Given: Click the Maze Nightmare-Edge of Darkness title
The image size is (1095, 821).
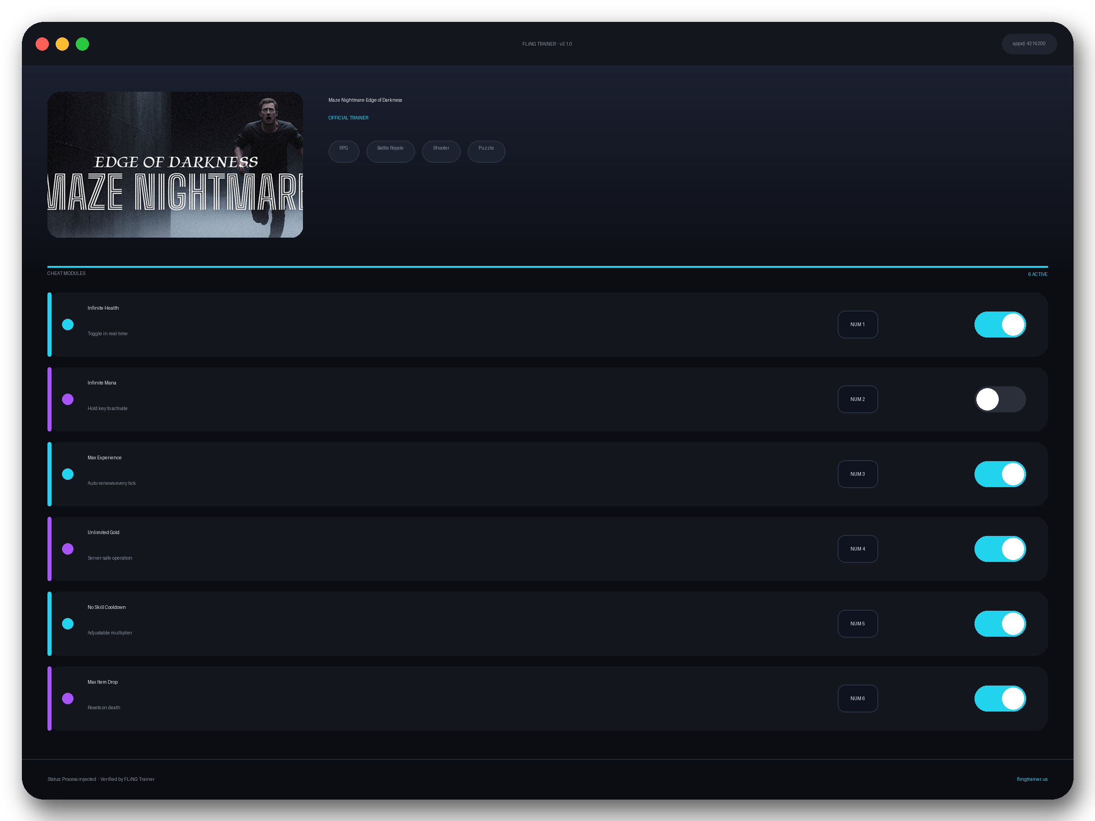Looking at the screenshot, I should point(365,100).
